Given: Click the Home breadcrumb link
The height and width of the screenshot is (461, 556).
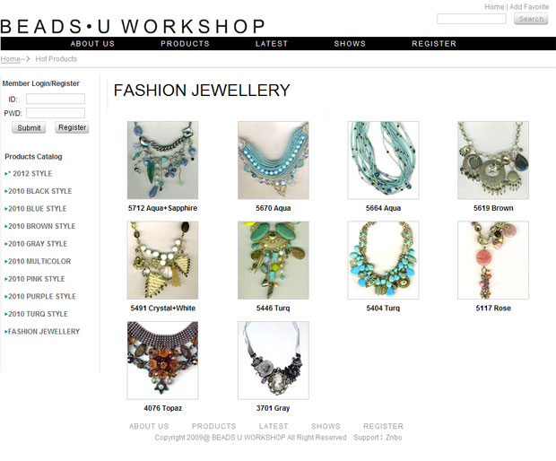Looking at the screenshot, I should pyautogui.click(x=10, y=59).
